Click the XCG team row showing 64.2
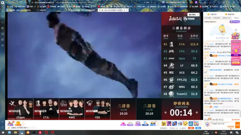The width and height of the screenshot is (241, 135). [x=181, y=73]
